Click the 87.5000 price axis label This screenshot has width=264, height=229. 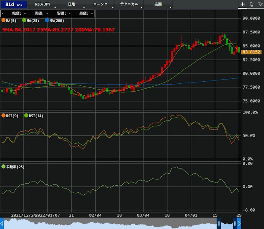251,32
